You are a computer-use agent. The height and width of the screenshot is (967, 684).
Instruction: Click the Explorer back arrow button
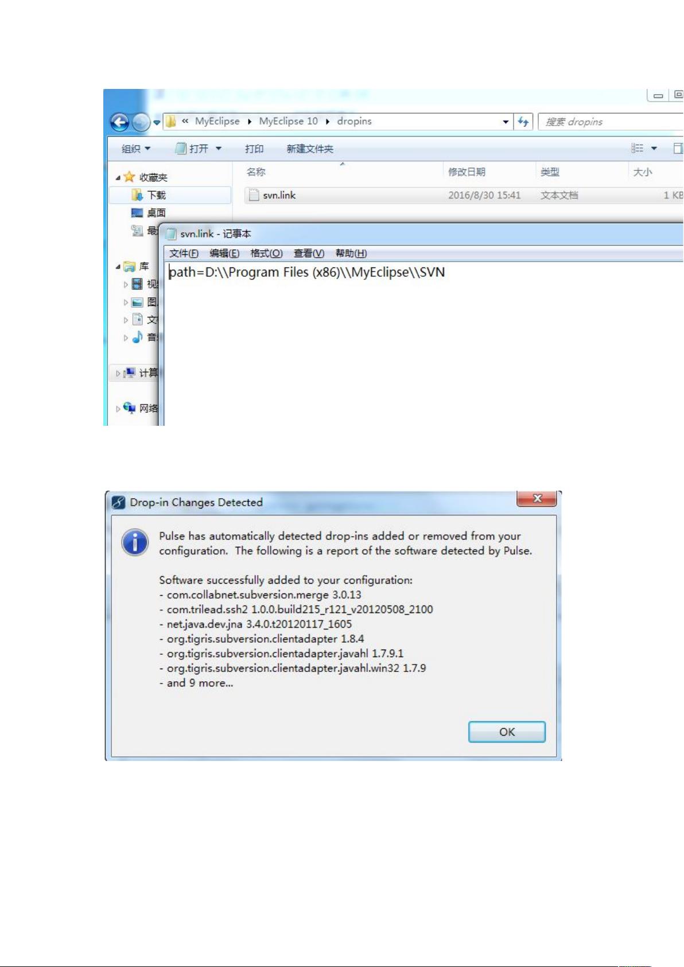coord(119,122)
